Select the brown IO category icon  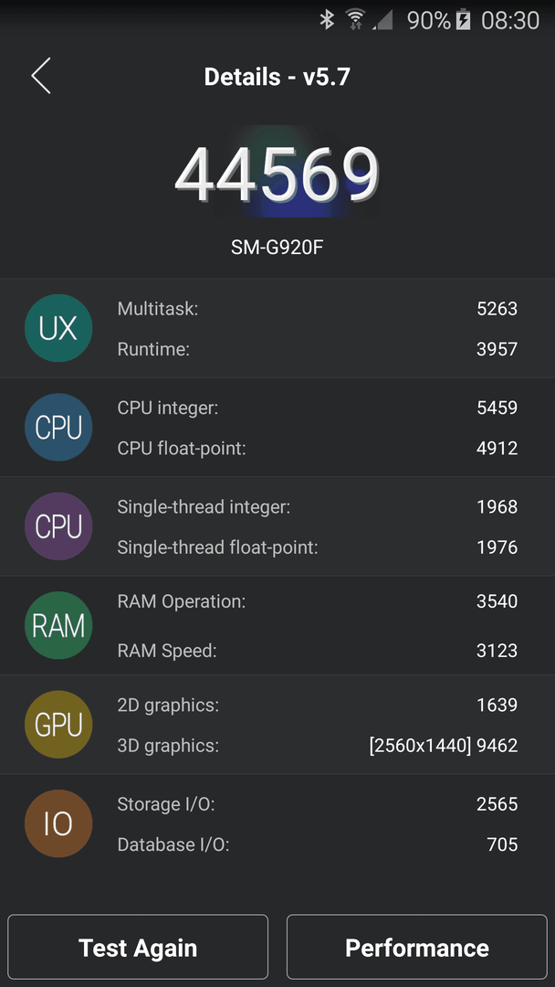point(58,823)
